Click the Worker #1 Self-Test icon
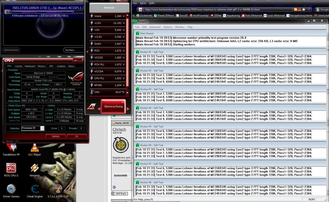This screenshot has width=329, height=202. click(x=137, y=52)
